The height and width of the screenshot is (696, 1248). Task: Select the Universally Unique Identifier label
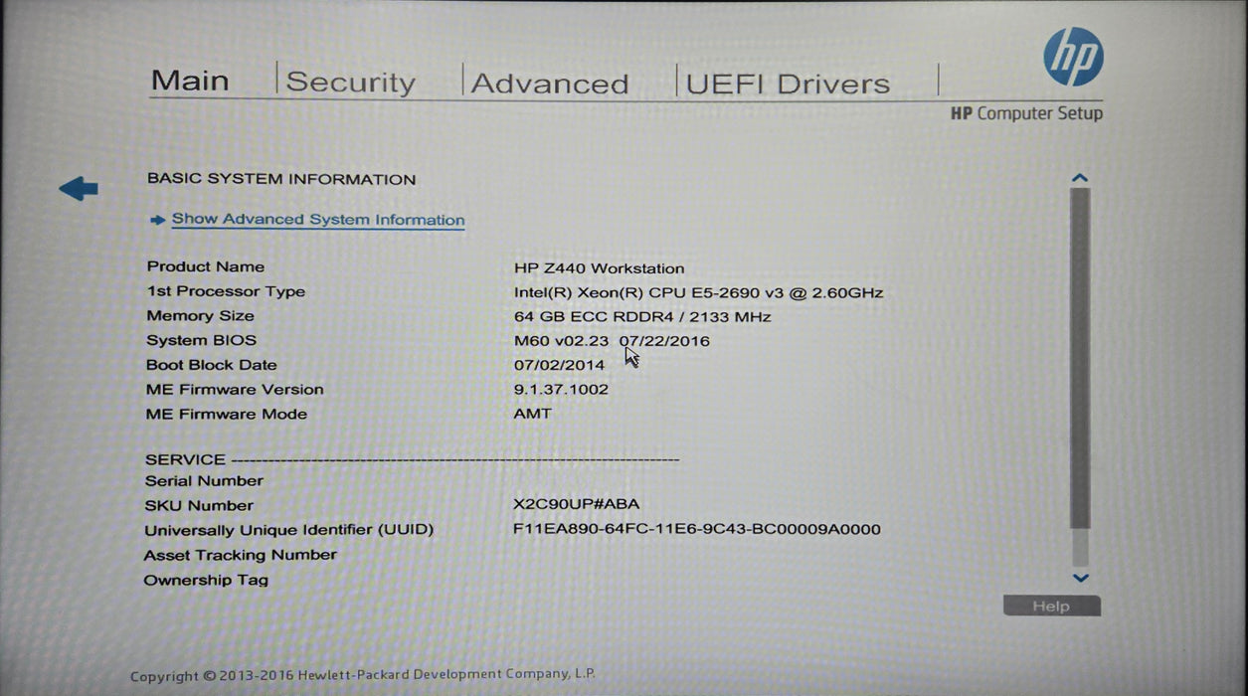click(x=289, y=530)
